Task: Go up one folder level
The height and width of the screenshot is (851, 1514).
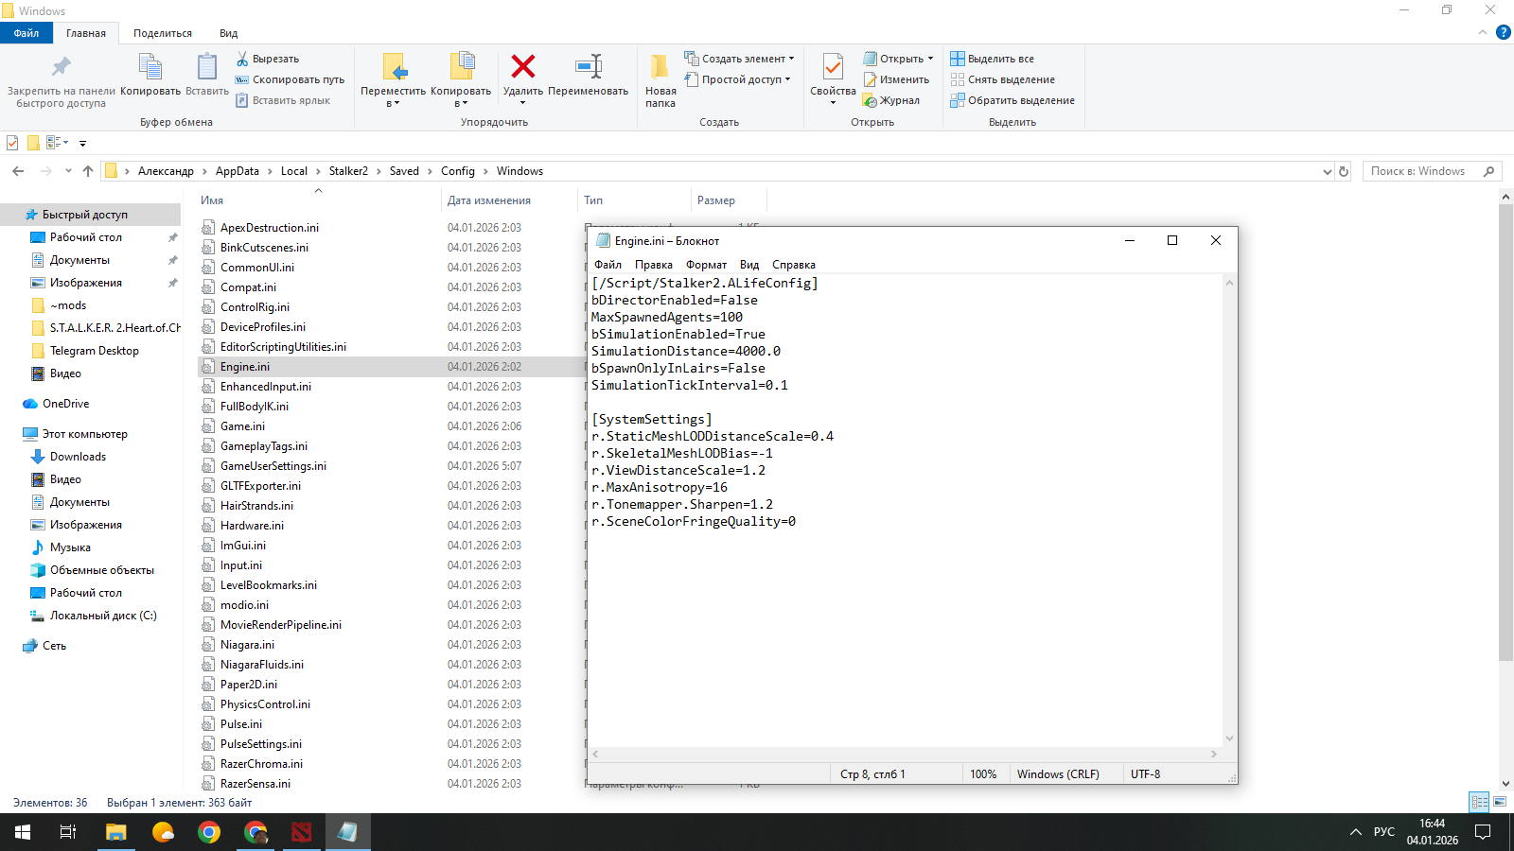Action: click(88, 171)
